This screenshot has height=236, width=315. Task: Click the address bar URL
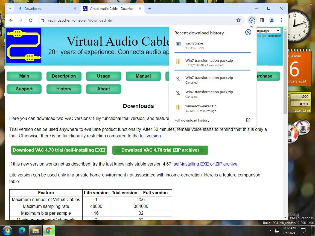pyautogui.click(x=81, y=20)
